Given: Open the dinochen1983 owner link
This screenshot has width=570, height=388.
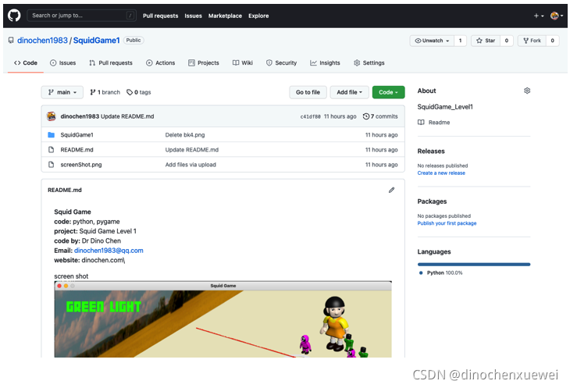Looking at the screenshot, I should [x=42, y=41].
